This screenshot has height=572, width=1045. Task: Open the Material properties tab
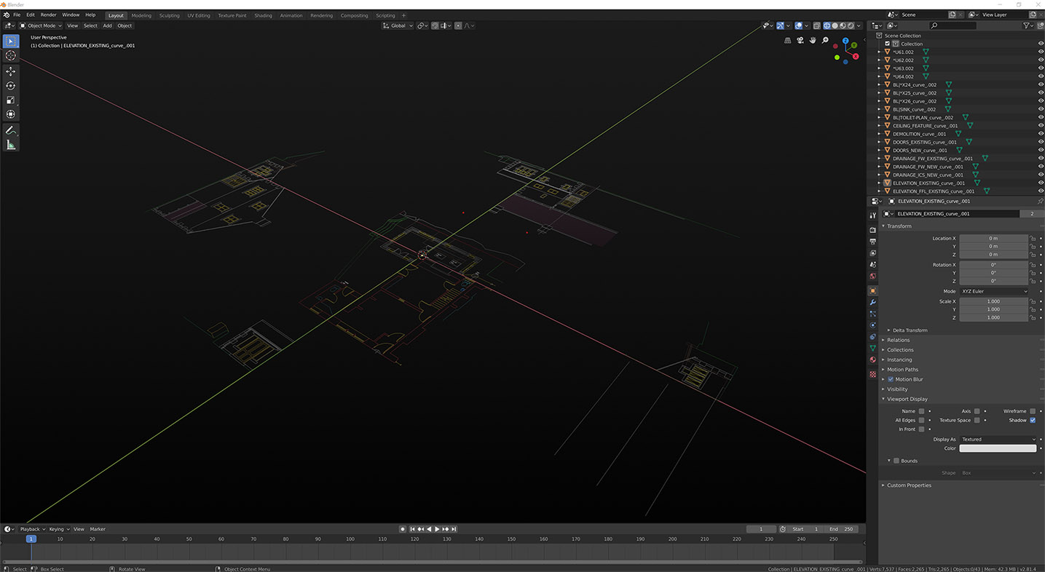872,360
